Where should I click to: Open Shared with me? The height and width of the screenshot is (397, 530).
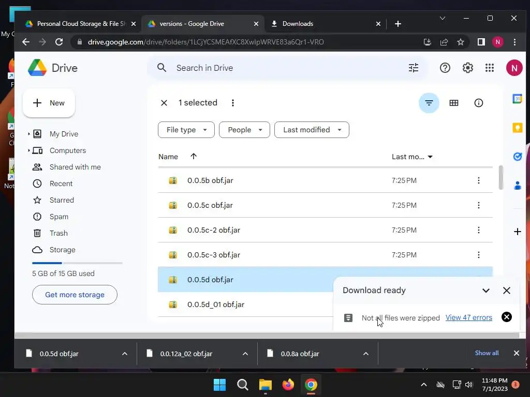(x=75, y=167)
